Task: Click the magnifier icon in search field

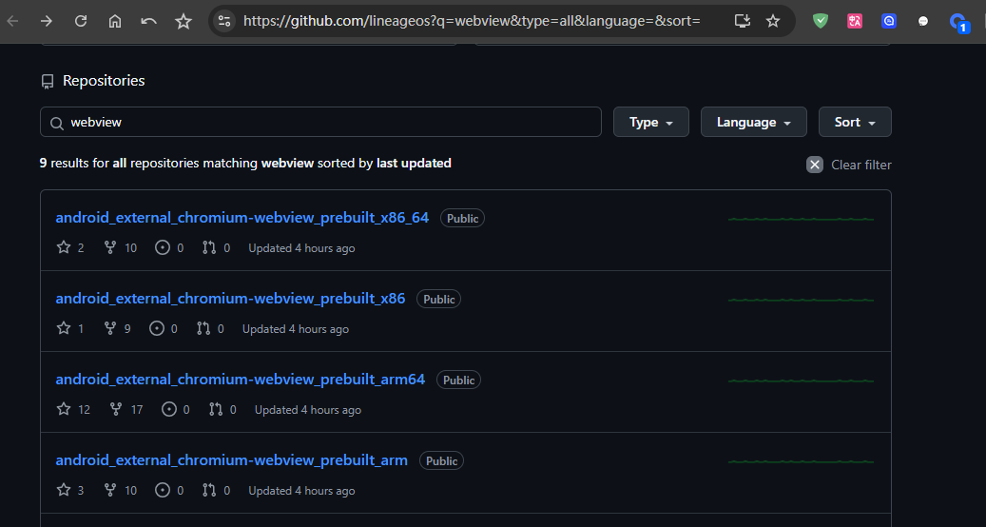Action: click(x=57, y=124)
